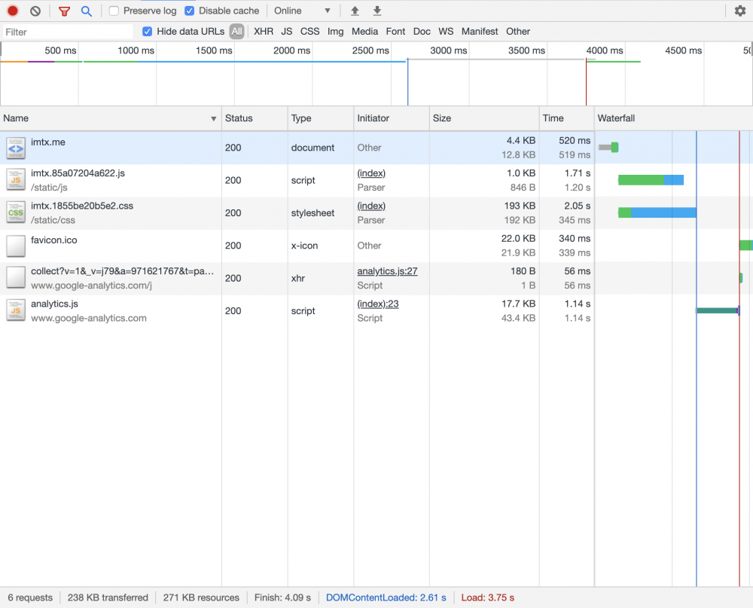The width and height of the screenshot is (753, 608).
Task: Toggle Hide data URLs checkbox
Action: (x=148, y=32)
